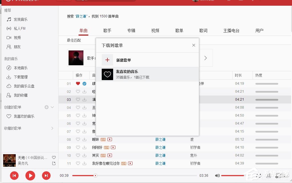
Task: Switch to the 歌手 tab
Action: click(x=107, y=30)
